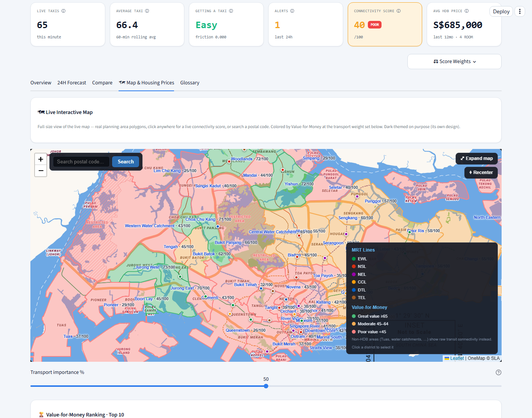Screen dimensions: 532x418
Task: Click the info icon beside Live Taxis
Action: [x=63, y=11]
